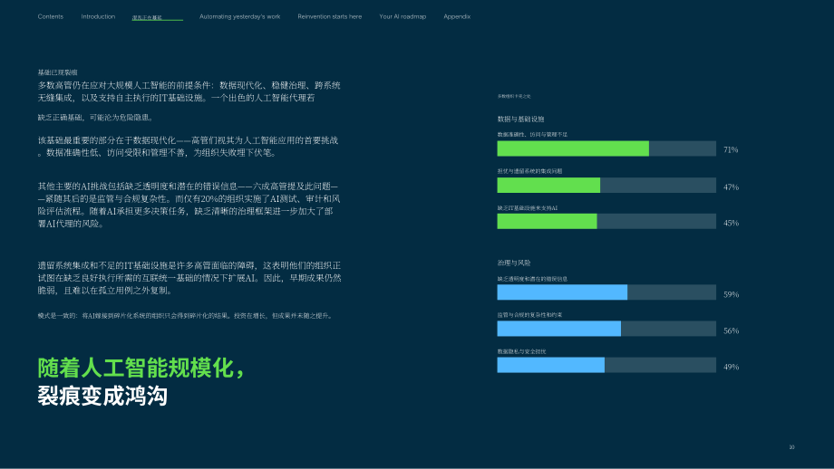Click small heading 基础已现裂痕
Image resolution: width=834 pixels, height=469 pixels.
click(57, 72)
